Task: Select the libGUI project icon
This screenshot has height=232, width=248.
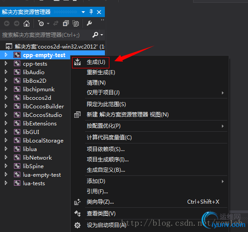Action: tap(17, 132)
